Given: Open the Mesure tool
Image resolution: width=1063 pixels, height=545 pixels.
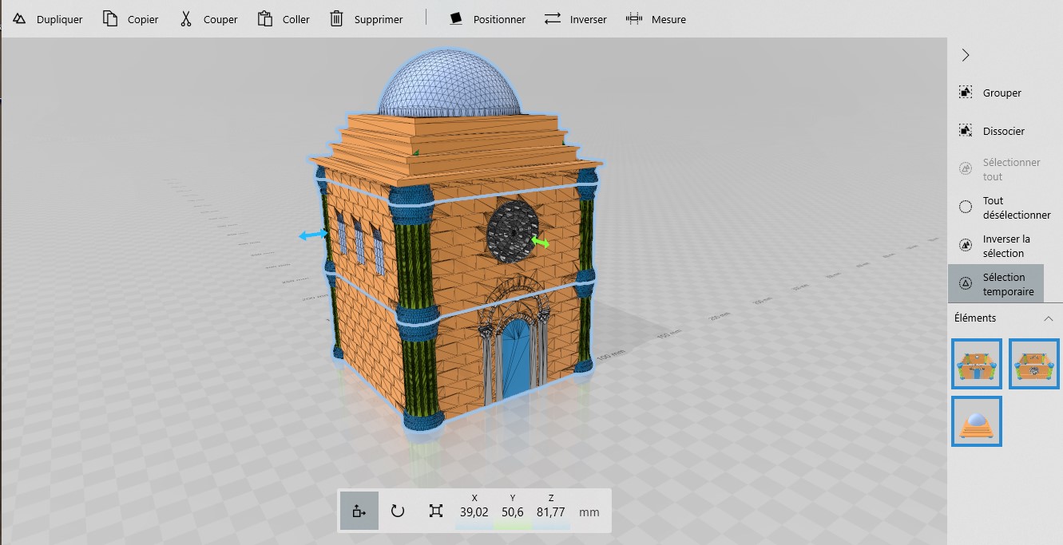Looking at the screenshot, I should coord(634,19).
